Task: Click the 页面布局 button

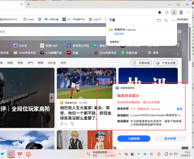Action: click(x=141, y=63)
